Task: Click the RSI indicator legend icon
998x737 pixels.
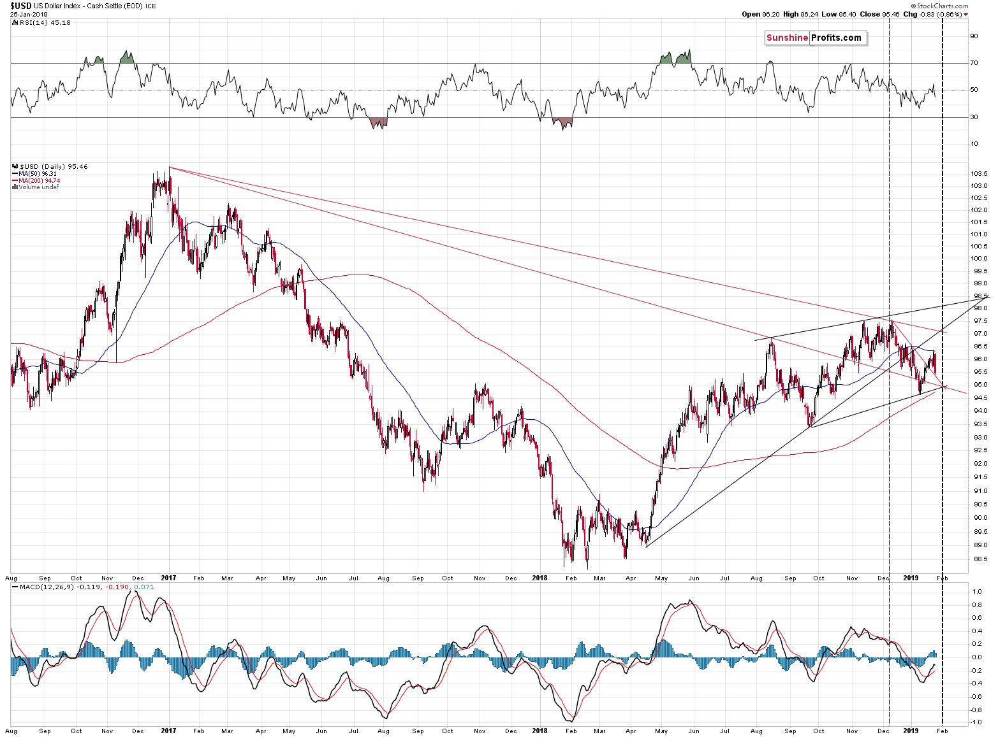Action: point(15,22)
